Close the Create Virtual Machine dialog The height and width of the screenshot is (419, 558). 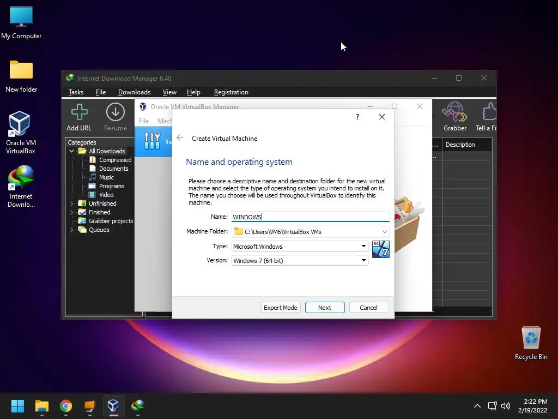coord(382,117)
